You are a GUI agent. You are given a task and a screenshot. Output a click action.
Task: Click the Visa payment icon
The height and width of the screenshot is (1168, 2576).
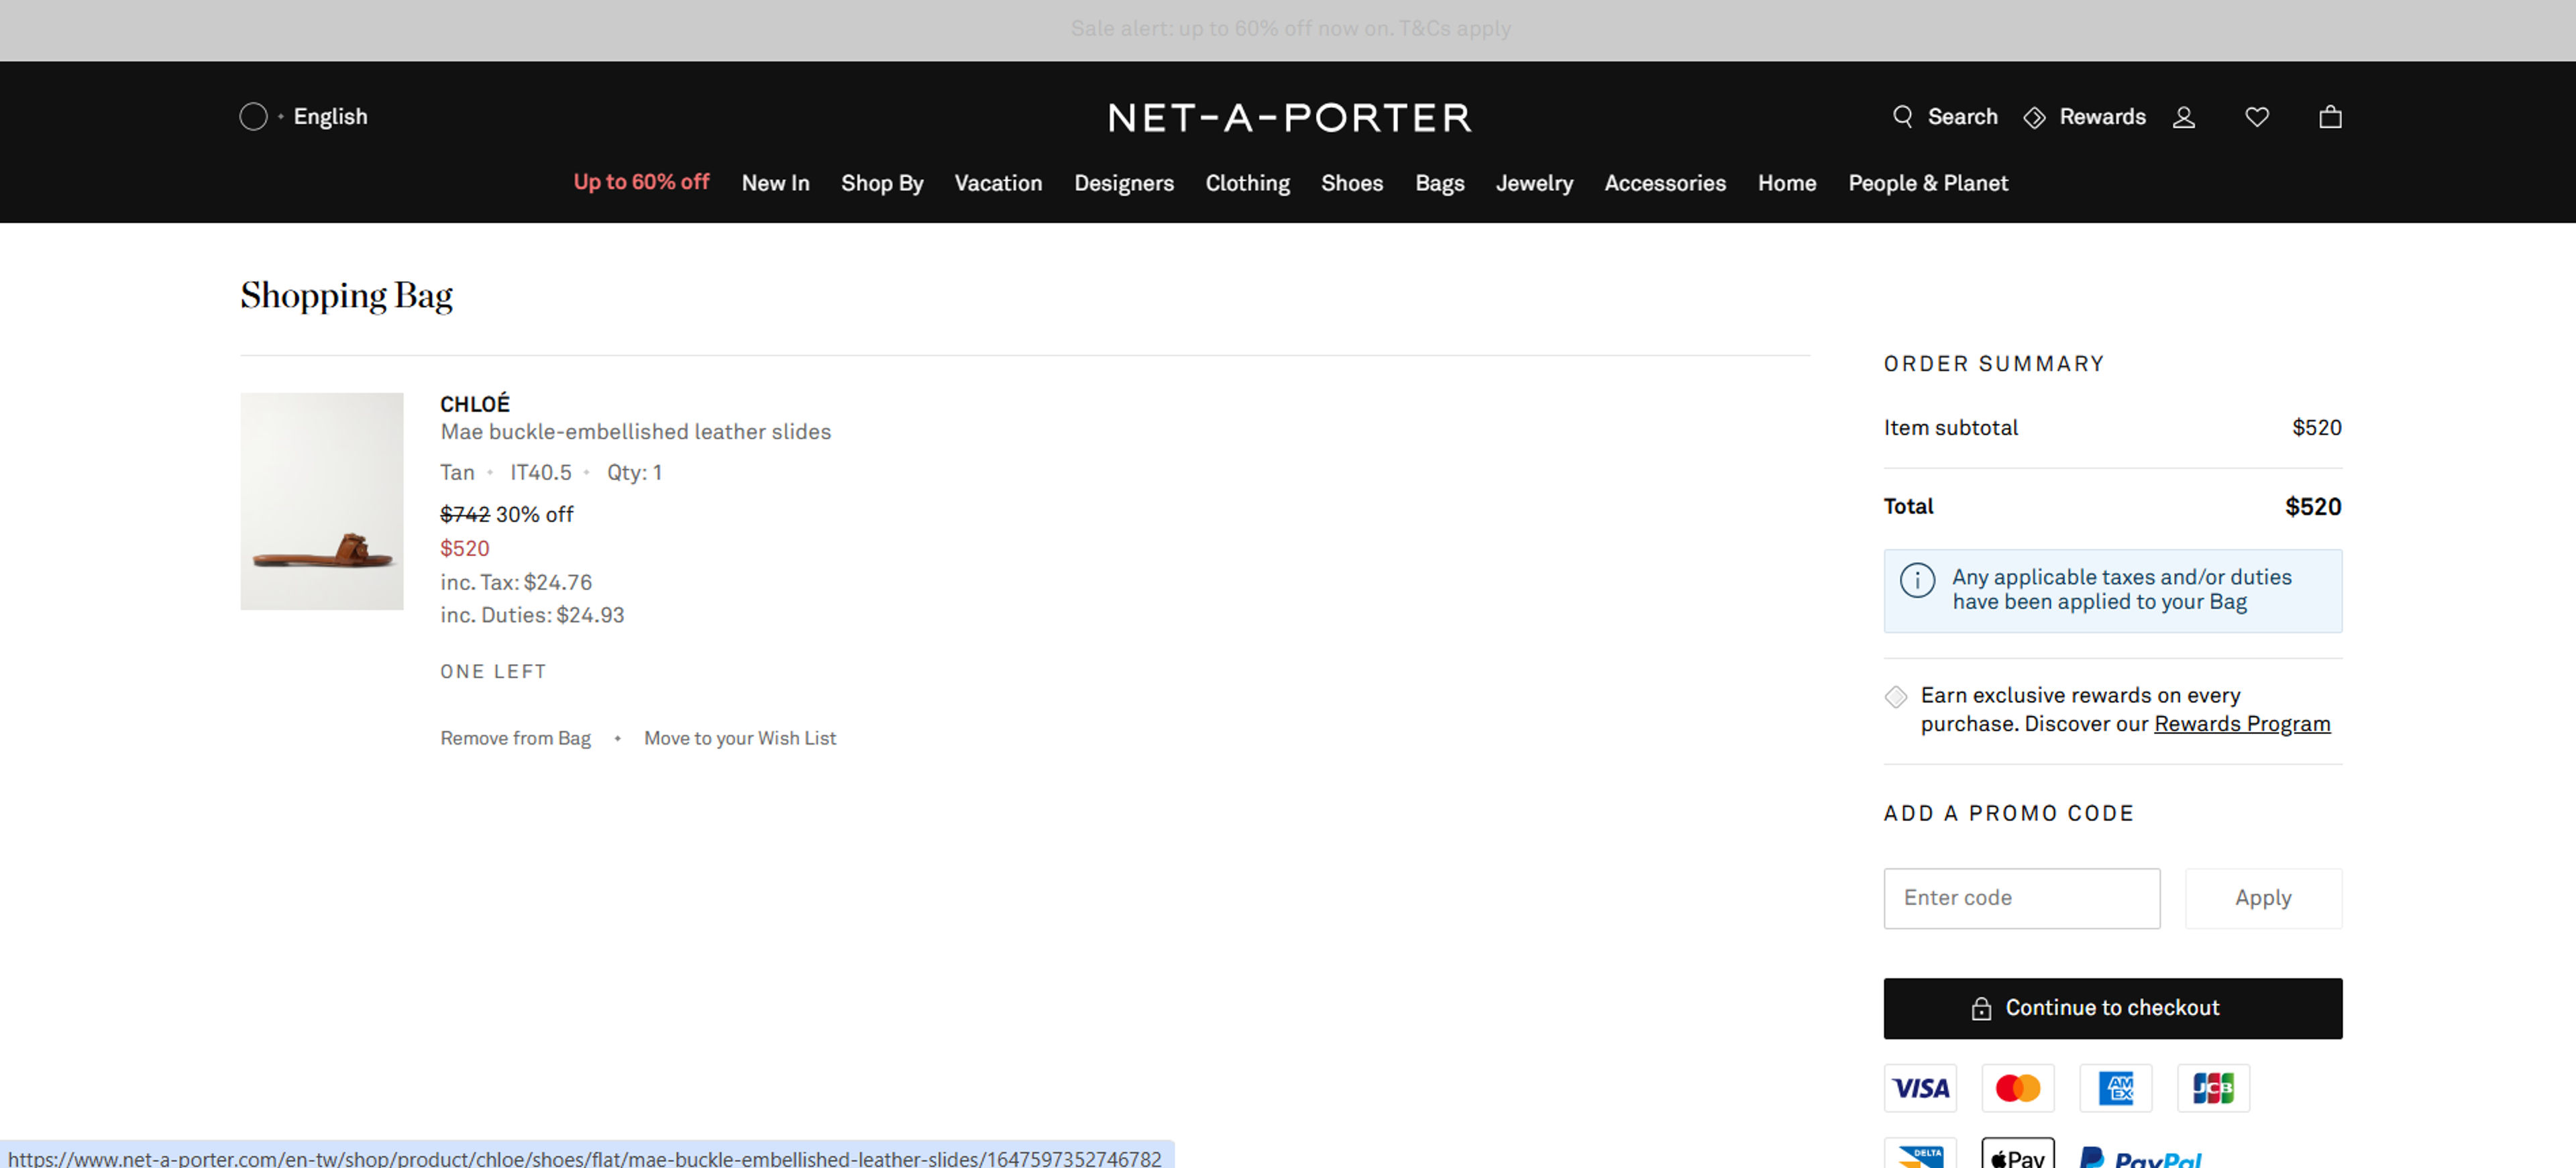pyautogui.click(x=1920, y=1088)
